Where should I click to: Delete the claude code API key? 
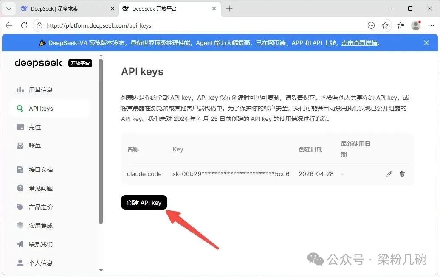[x=402, y=174]
